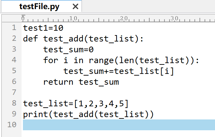Click line number 10 in the gutter
Screen dimensions: 215x137
pos(12,125)
